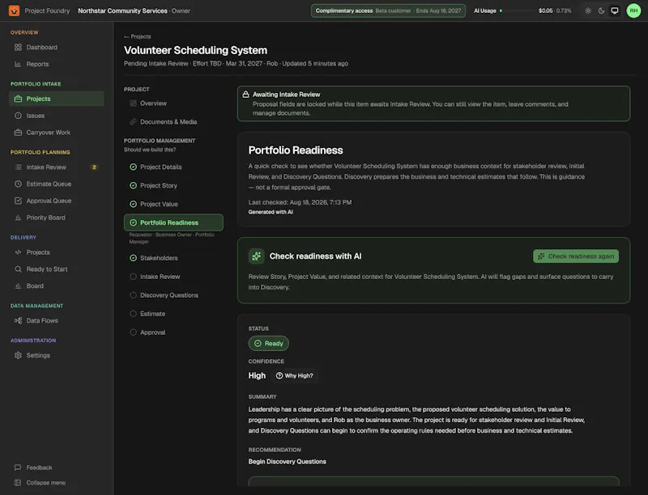648x495 pixels.
Task: Click the Data Flows icon
Action: (x=18, y=321)
